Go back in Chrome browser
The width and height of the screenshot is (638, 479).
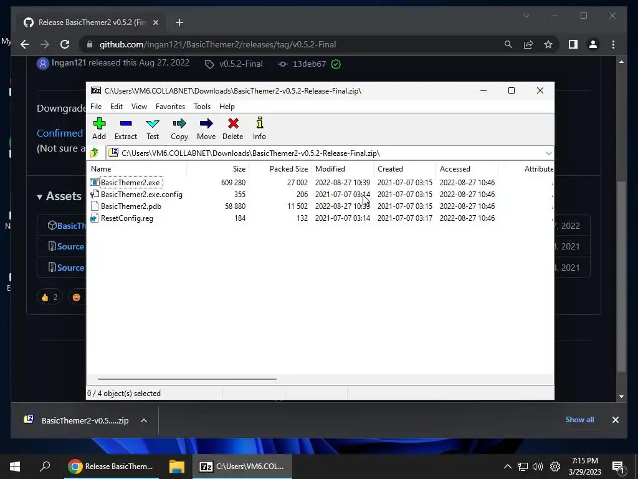[25, 44]
